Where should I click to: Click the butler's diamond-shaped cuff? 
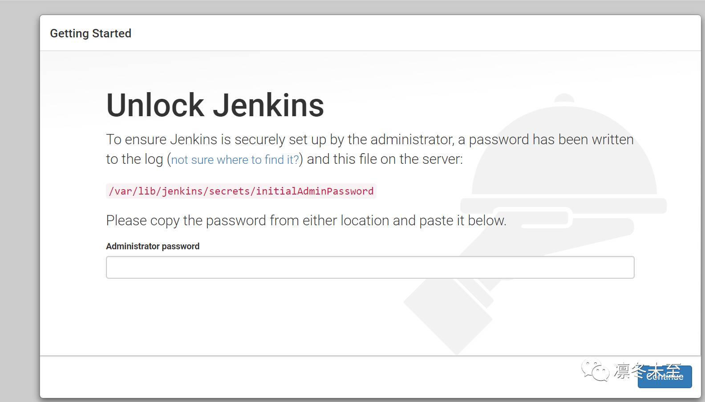coord(448,314)
